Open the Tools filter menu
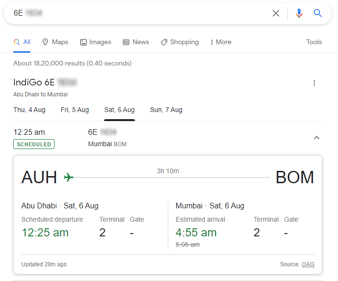 (x=314, y=42)
